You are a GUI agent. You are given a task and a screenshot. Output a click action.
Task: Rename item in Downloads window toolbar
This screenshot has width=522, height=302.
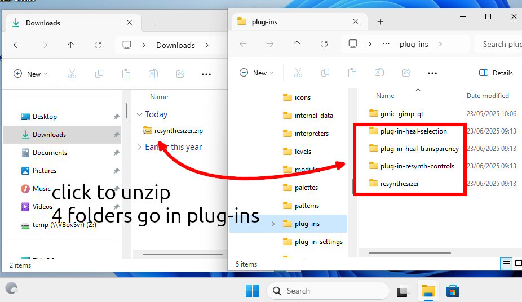(153, 74)
